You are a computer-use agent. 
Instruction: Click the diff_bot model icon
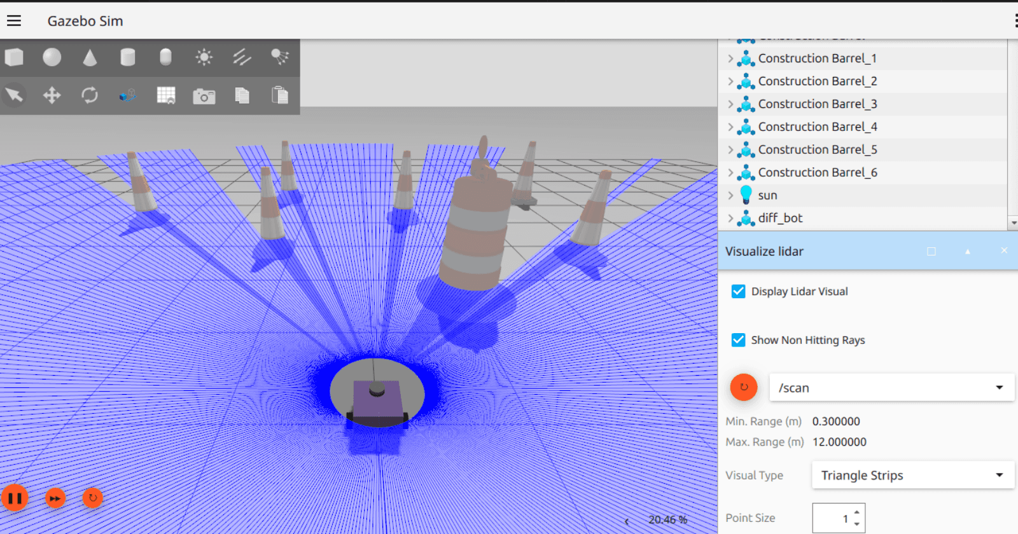(746, 218)
